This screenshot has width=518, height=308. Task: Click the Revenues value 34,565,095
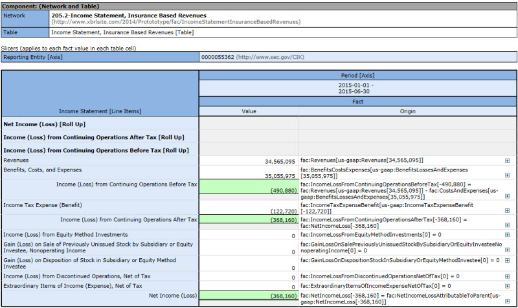pos(280,160)
